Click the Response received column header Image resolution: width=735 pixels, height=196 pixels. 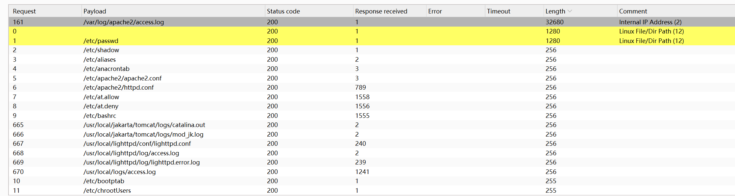381,11
